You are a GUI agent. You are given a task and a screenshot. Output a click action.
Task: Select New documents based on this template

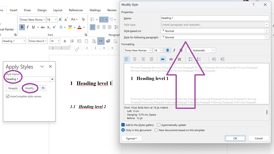(156, 130)
